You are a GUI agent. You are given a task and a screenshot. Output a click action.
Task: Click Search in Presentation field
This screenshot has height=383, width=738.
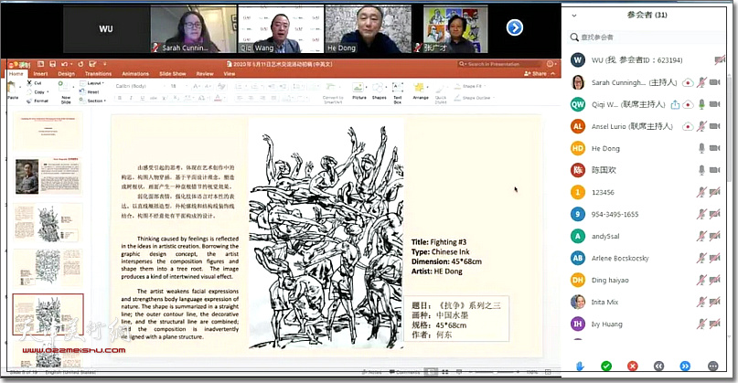pos(500,64)
